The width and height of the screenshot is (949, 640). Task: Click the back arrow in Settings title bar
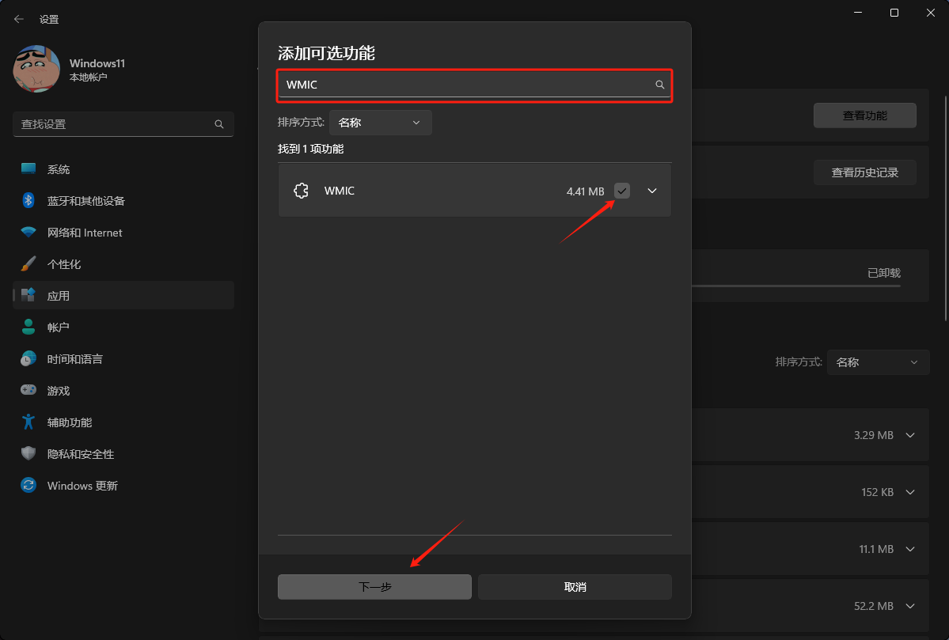click(19, 19)
